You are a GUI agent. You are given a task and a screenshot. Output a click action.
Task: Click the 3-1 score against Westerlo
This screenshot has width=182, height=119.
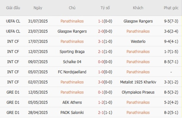(102, 41)
